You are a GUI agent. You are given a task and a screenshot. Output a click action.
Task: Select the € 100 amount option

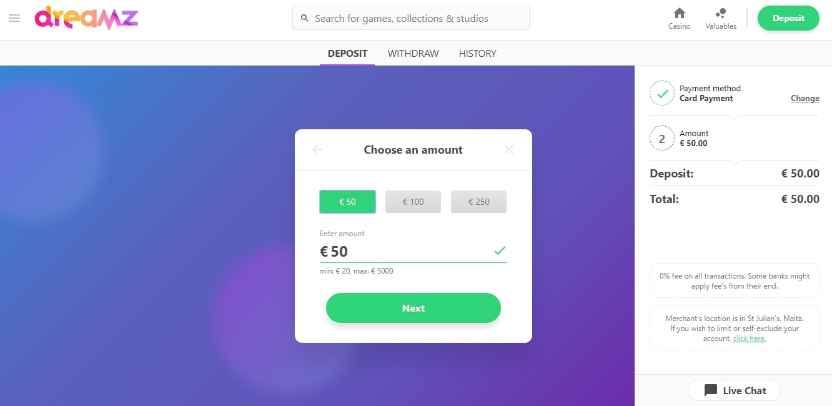click(x=413, y=202)
